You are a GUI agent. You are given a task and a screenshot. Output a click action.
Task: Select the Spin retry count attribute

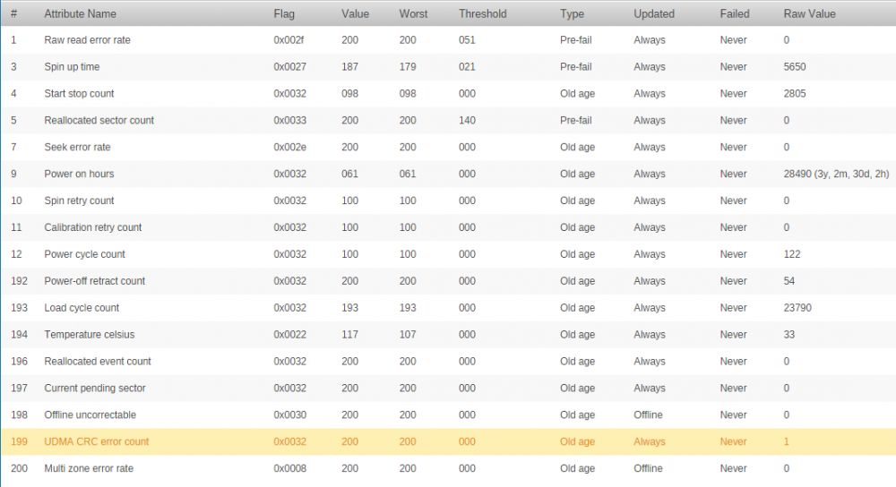pyautogui.click(x=79, y=201)
